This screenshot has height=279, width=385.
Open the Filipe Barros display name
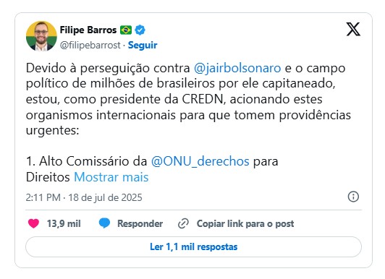point(88,30)
